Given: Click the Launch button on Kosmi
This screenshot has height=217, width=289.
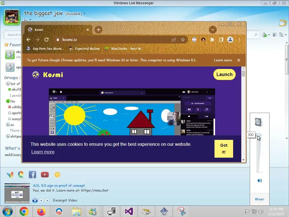Looking at the screenshot, I should click(x=224, y=74).
